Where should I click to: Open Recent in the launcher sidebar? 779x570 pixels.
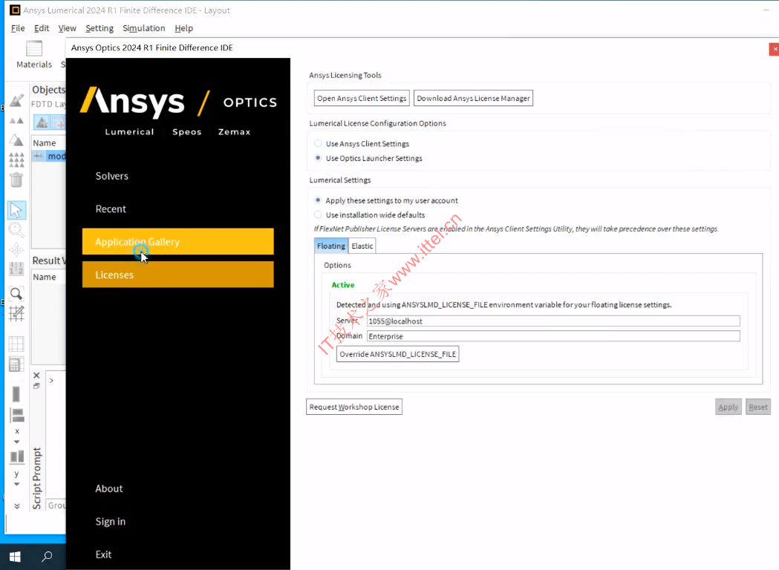point(111,209)
